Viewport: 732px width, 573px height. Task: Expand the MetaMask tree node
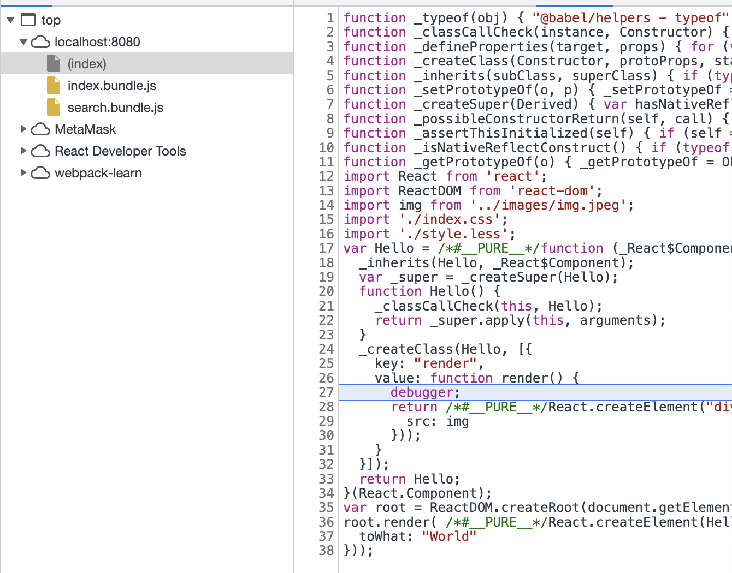pos(23,129)
